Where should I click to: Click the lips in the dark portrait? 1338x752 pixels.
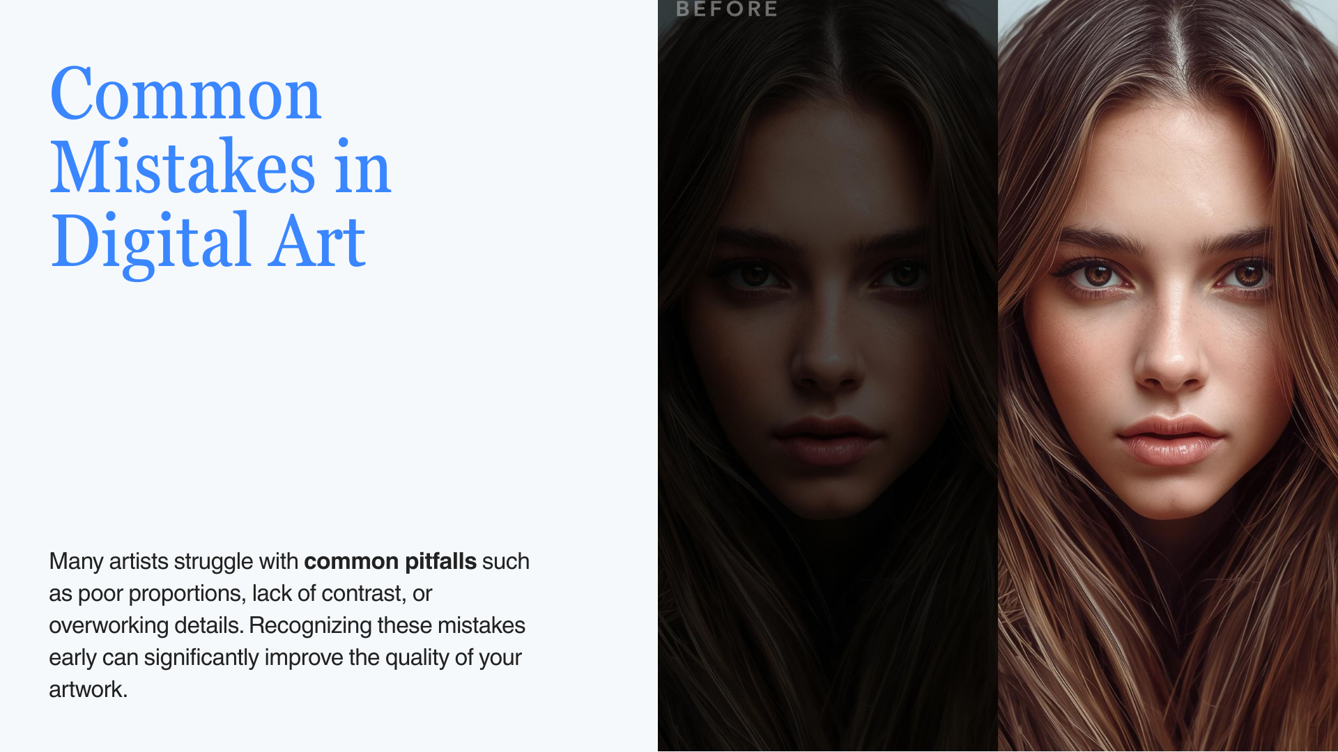coord(826,441)
